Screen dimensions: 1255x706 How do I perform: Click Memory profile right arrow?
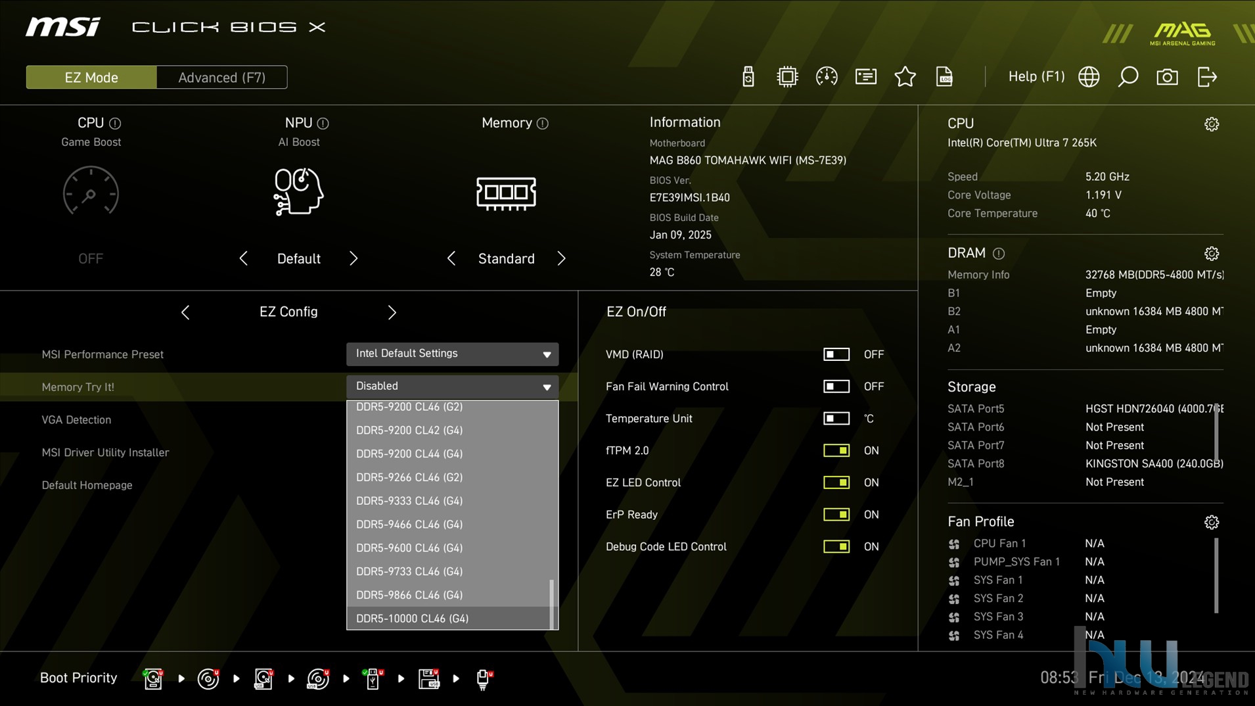[x=561, y=258]
